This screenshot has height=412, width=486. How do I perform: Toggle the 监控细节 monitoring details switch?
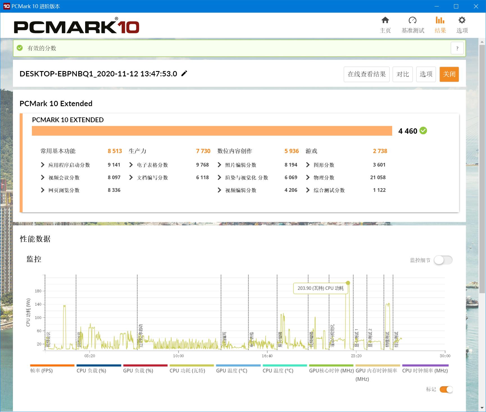[x=443, y=260]
